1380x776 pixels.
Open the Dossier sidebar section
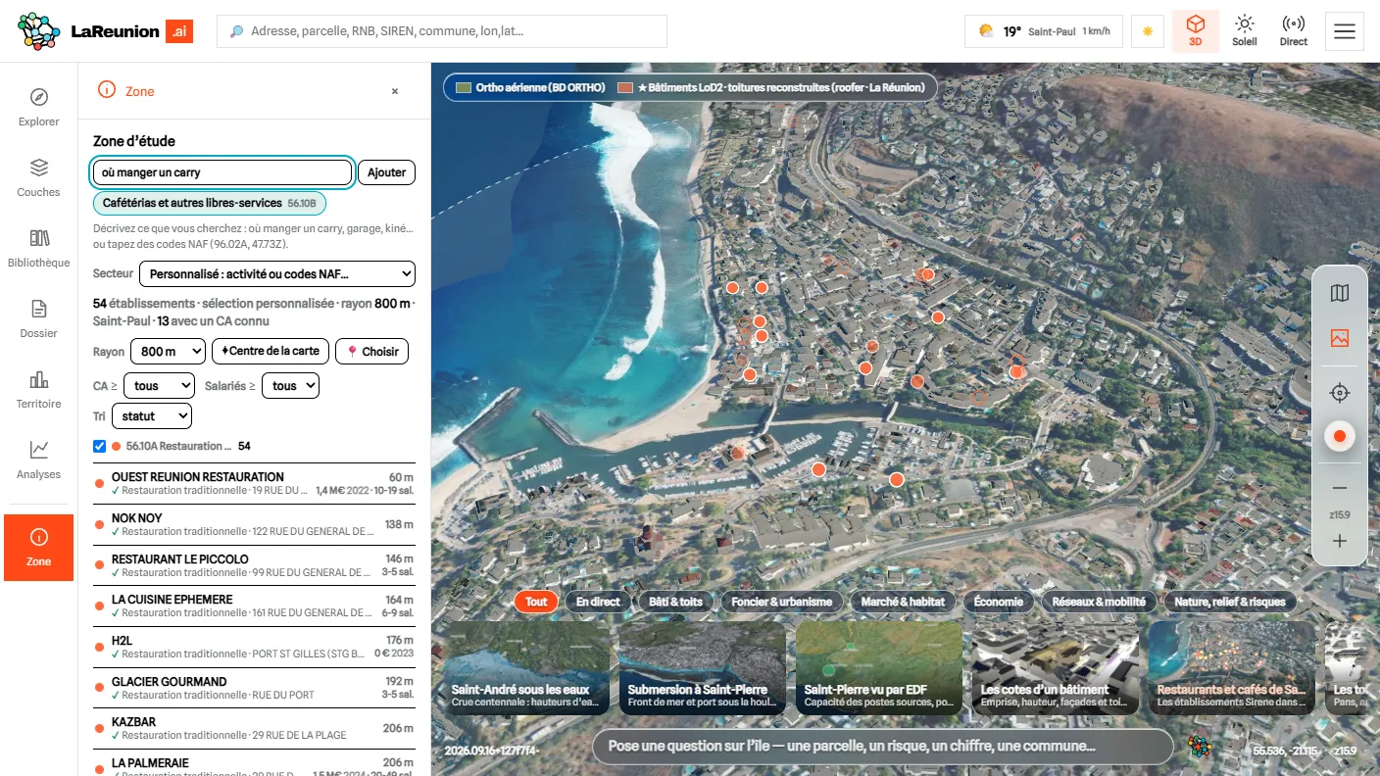pos(38,318)
